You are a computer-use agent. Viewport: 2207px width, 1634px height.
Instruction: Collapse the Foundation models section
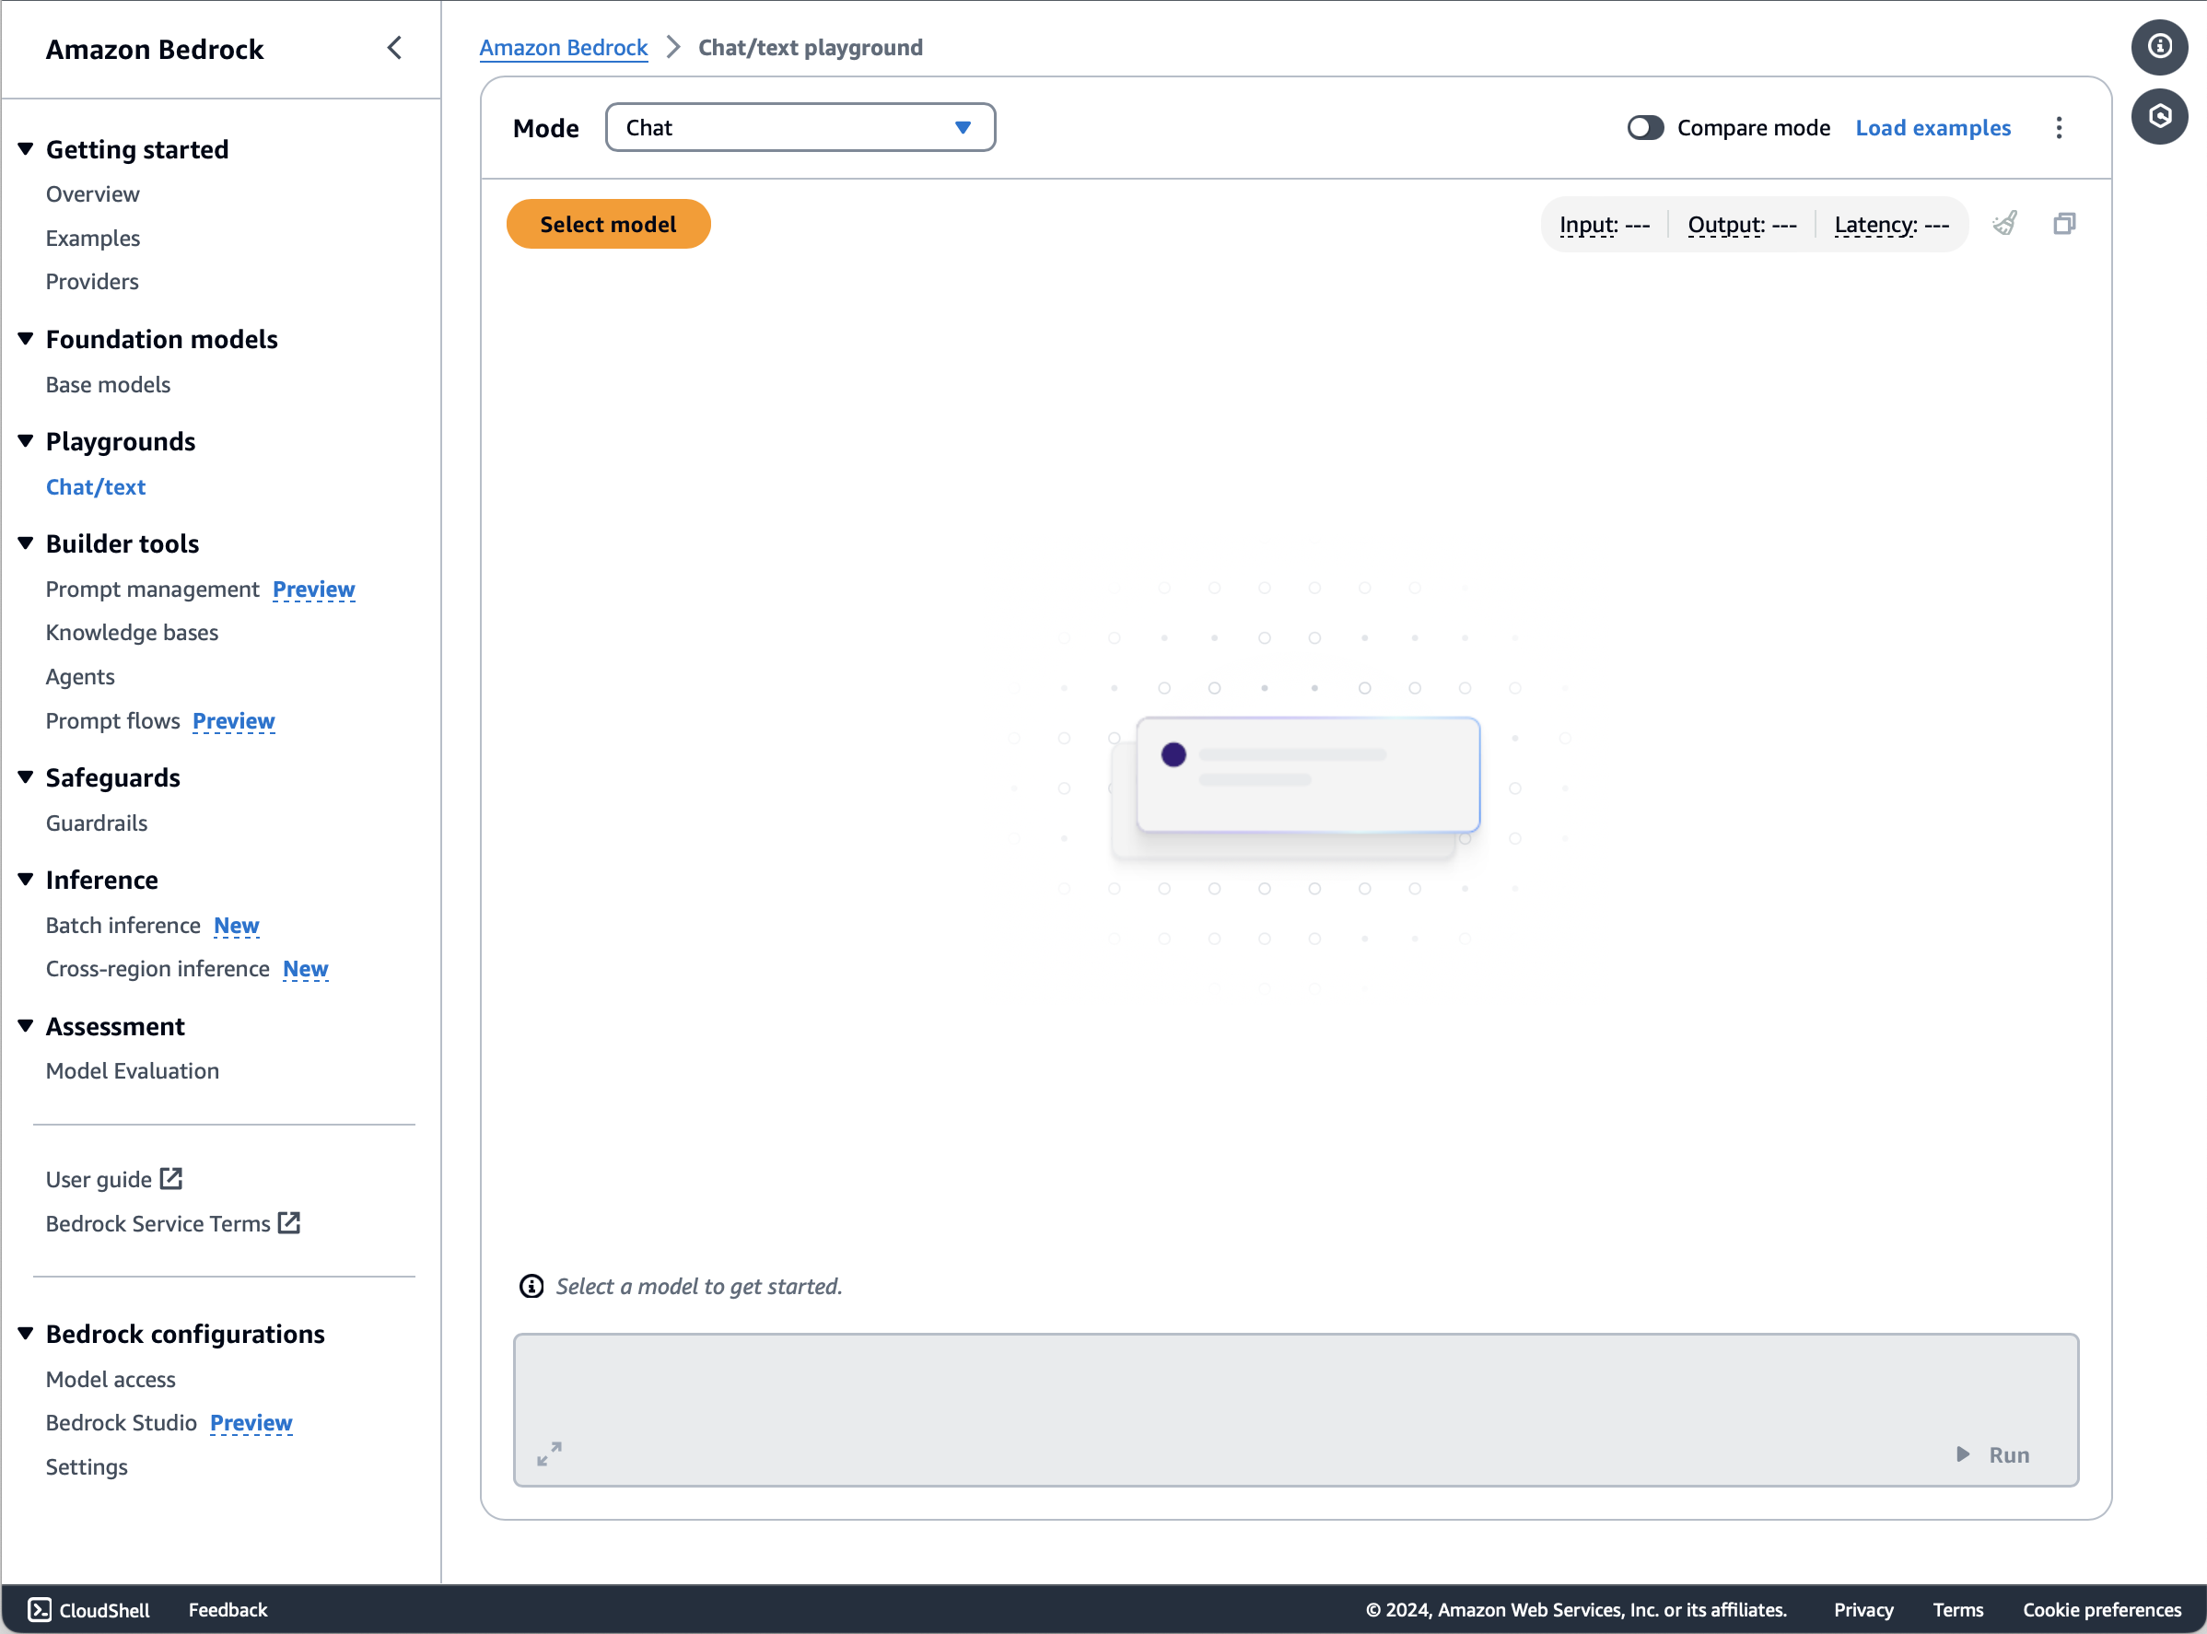(x=26, y=339)
